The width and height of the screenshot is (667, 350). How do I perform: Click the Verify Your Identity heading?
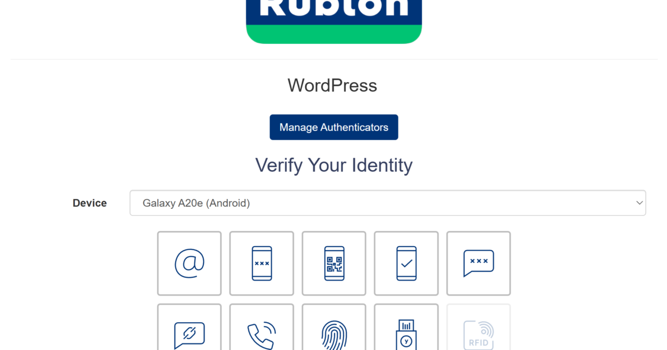pos(333,165)
